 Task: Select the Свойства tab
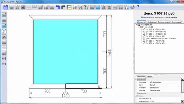[141, 76]
